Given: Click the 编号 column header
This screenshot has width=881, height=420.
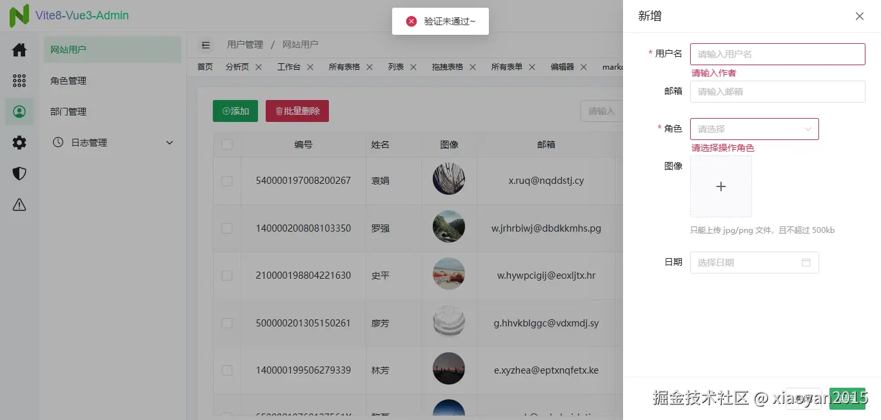Looking at the screenshot, I should tap(303, 145).
